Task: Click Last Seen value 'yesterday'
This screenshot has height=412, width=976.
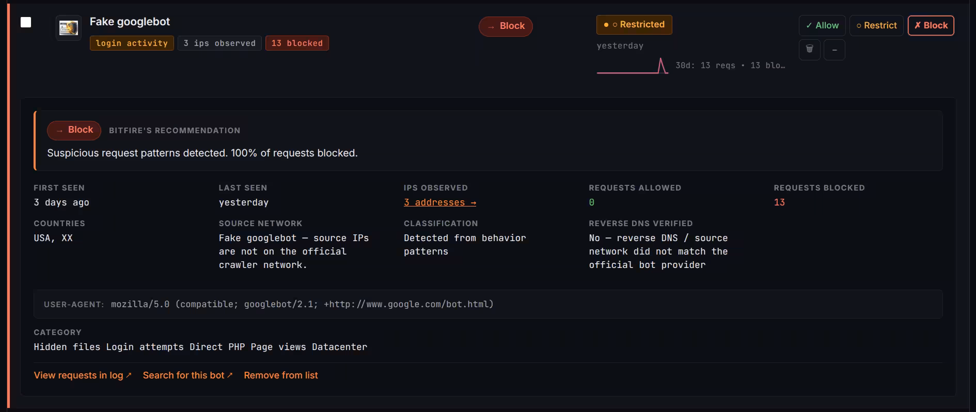Action: pyautogui.click(x=244, y=202)
